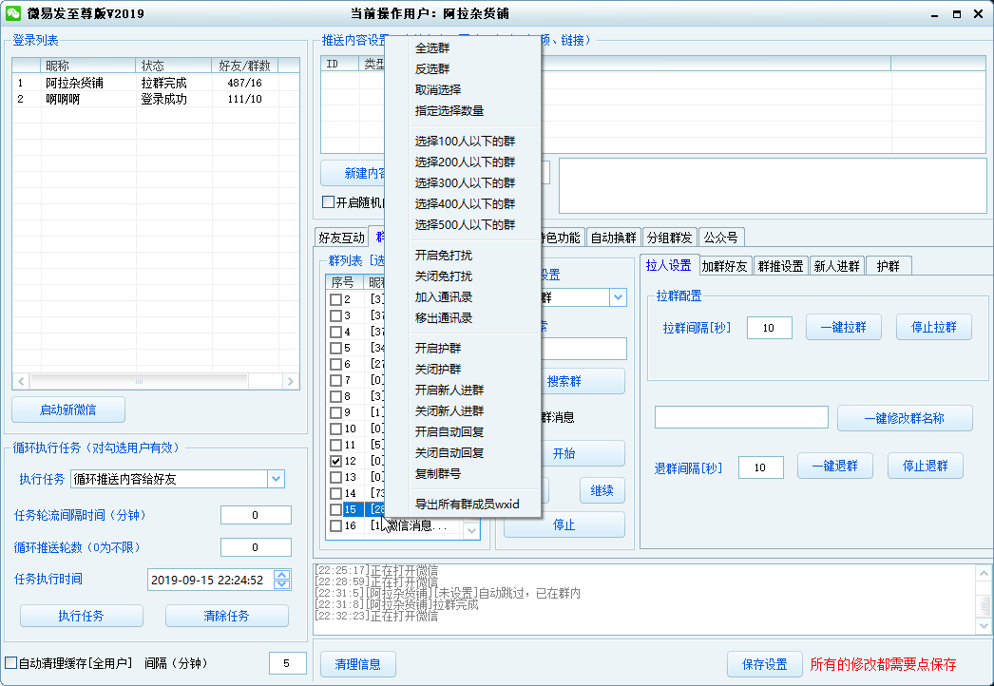Choose 导出所有群成员wxid menu entry
The width and height of the screenshot is (994, 686).
click(x=468, y=504)
